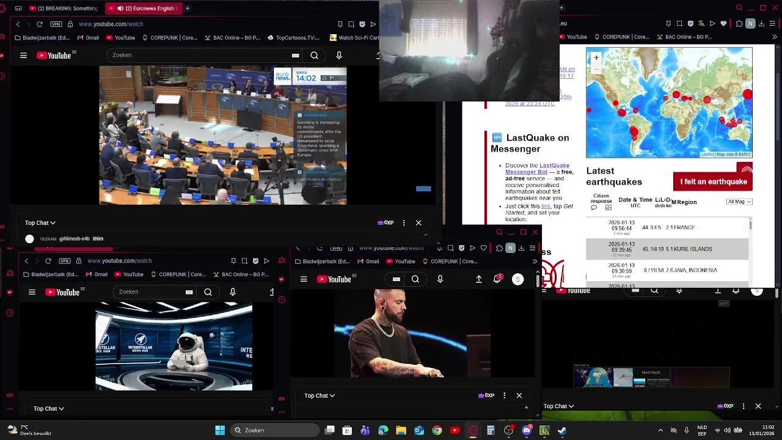Screen dimensions: 782x440
Task: Open downloads icon in DJ stream browser toolbar
Action: point(521,248)
